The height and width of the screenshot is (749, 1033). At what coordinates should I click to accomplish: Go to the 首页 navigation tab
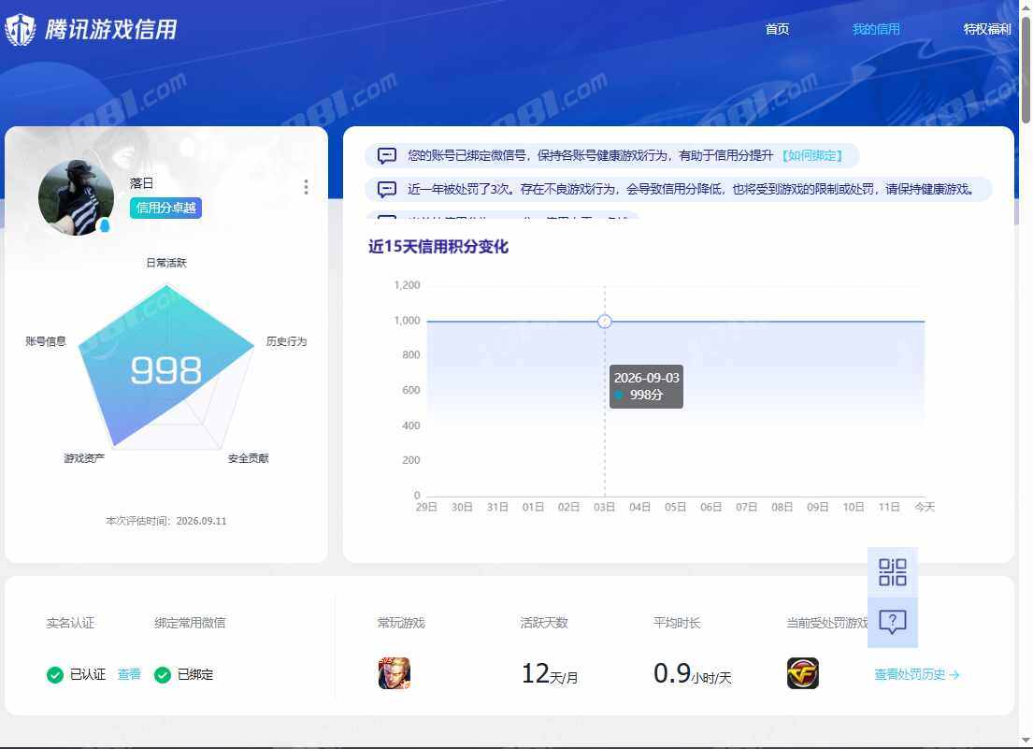(777, 29)
